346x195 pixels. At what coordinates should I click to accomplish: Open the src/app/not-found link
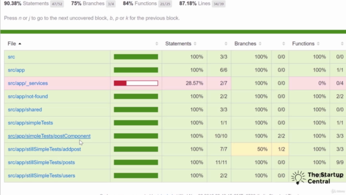coord(28,96)
